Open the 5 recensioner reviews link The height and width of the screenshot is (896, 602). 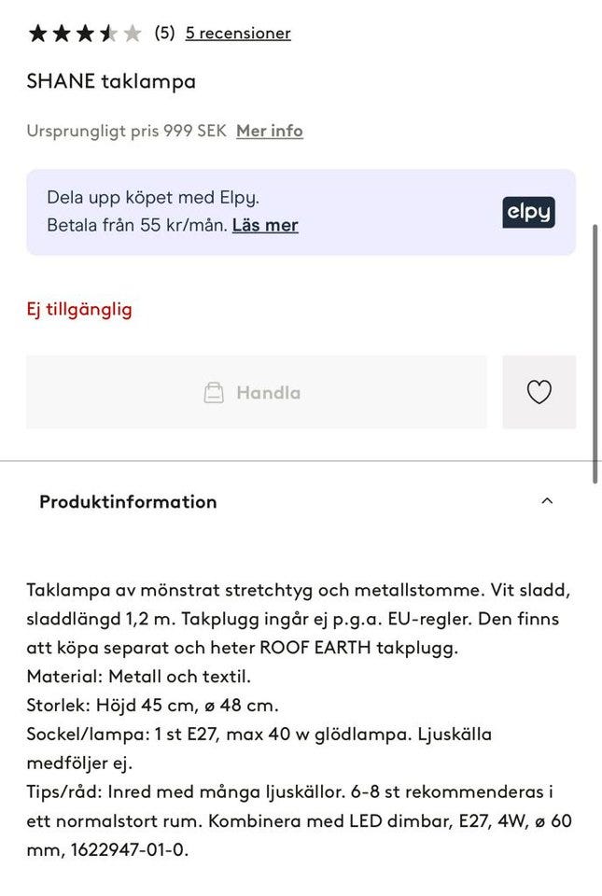pos(238,33)
